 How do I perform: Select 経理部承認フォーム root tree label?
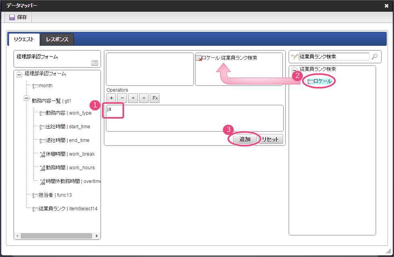pyautogui.click(x=45, y=74)
